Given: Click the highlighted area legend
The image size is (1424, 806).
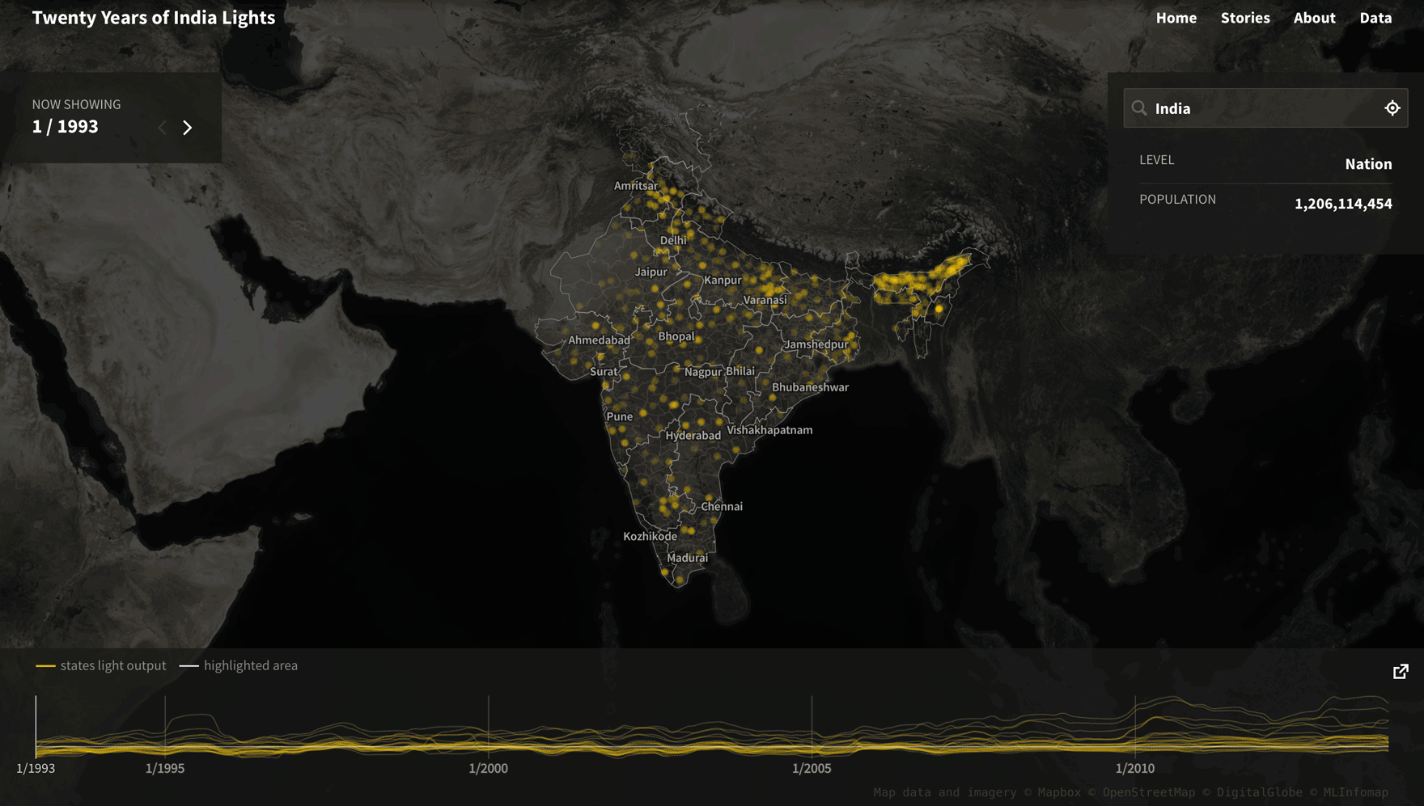Looking at the screenshot, I should 239,665.
